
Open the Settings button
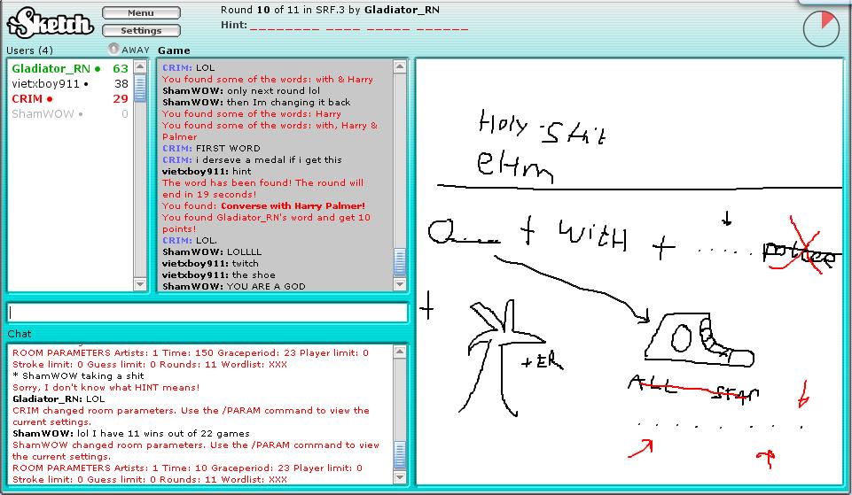tap(141, 31)
